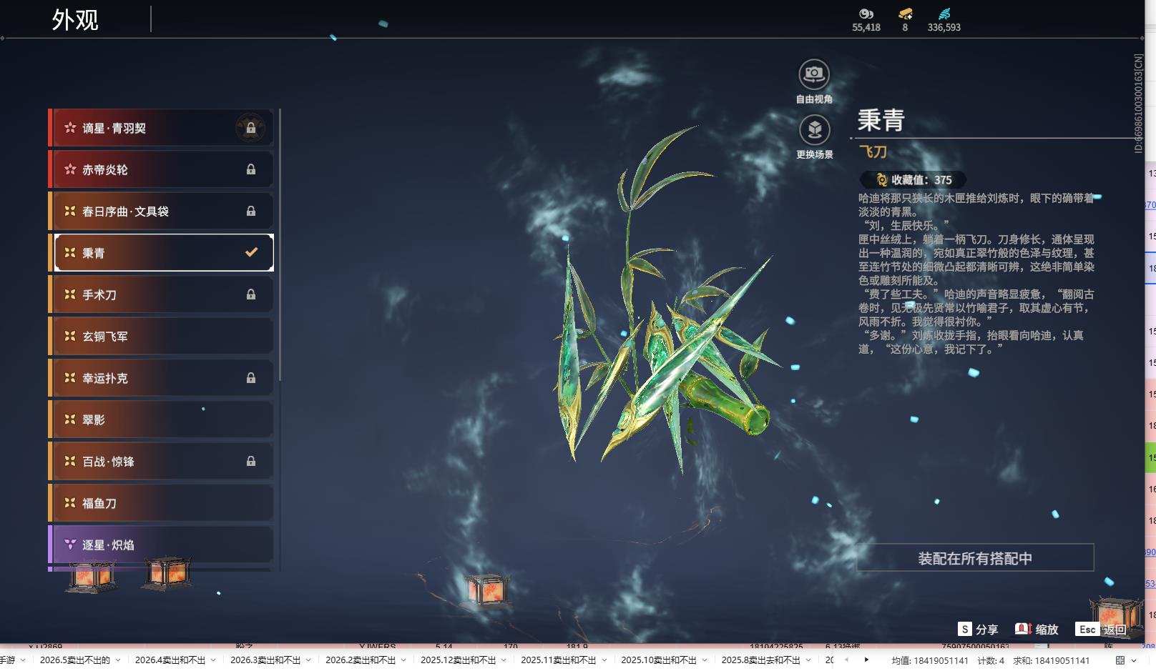The width and height of the screenshot is (1156, 671).
Task: Click the S key share icon
Action: pos(965,629)
